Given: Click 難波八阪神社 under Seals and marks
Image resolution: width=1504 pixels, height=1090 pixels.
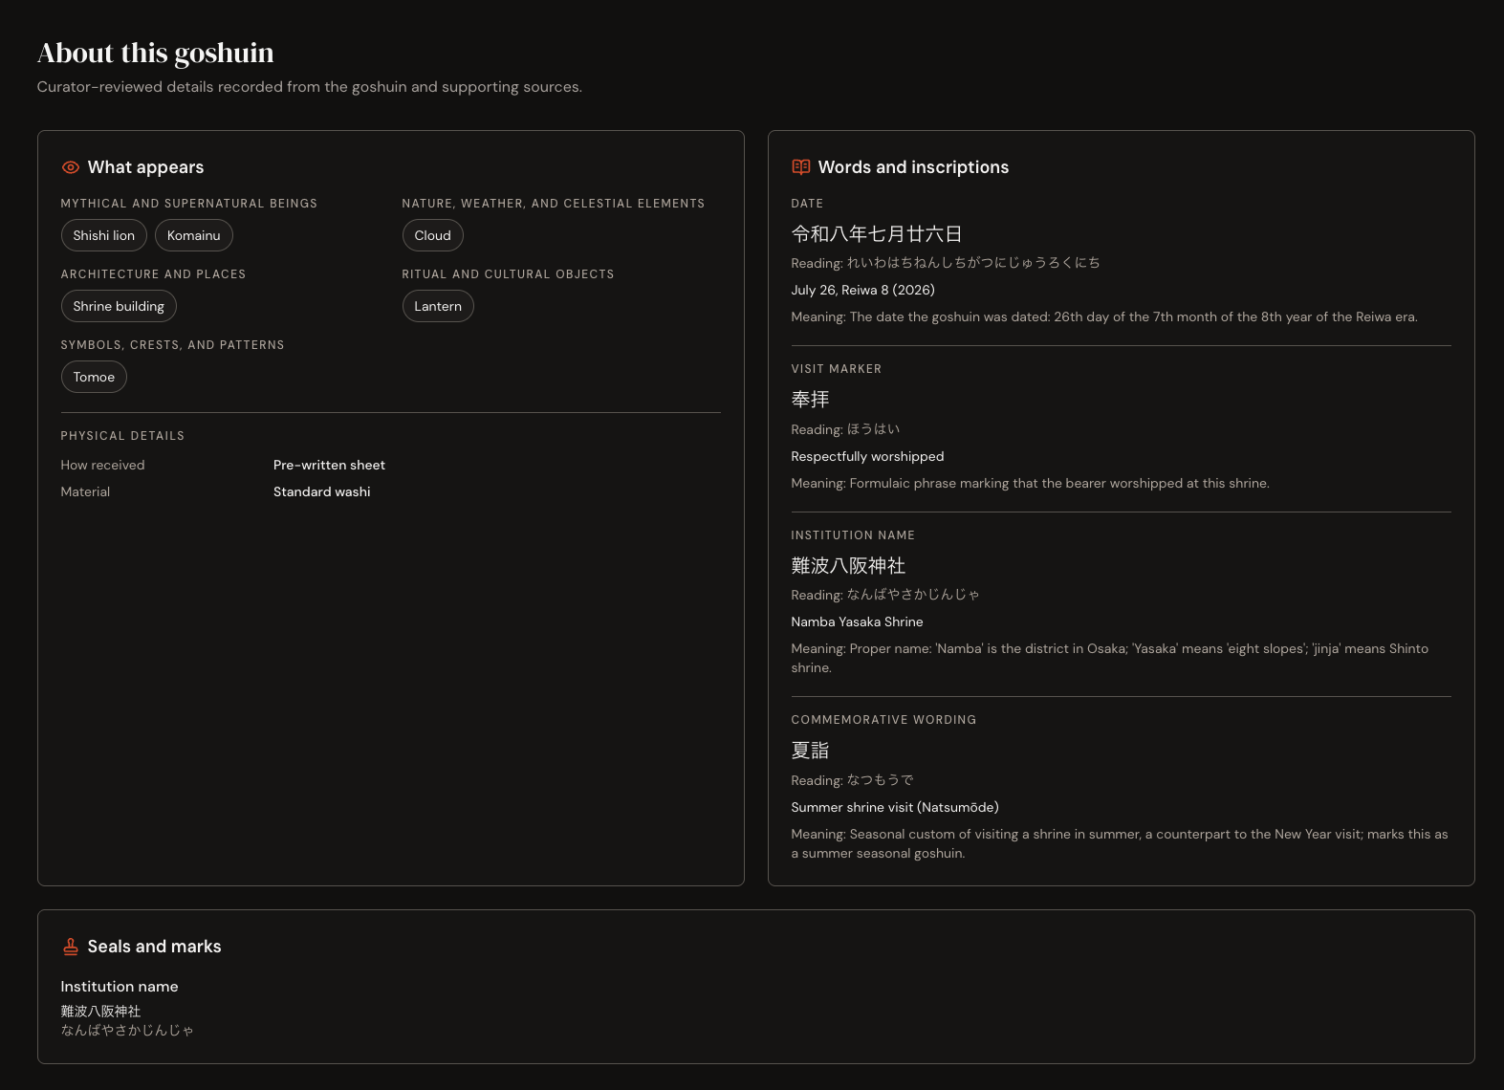Looking at the screenshot, I should point(101,1012).
